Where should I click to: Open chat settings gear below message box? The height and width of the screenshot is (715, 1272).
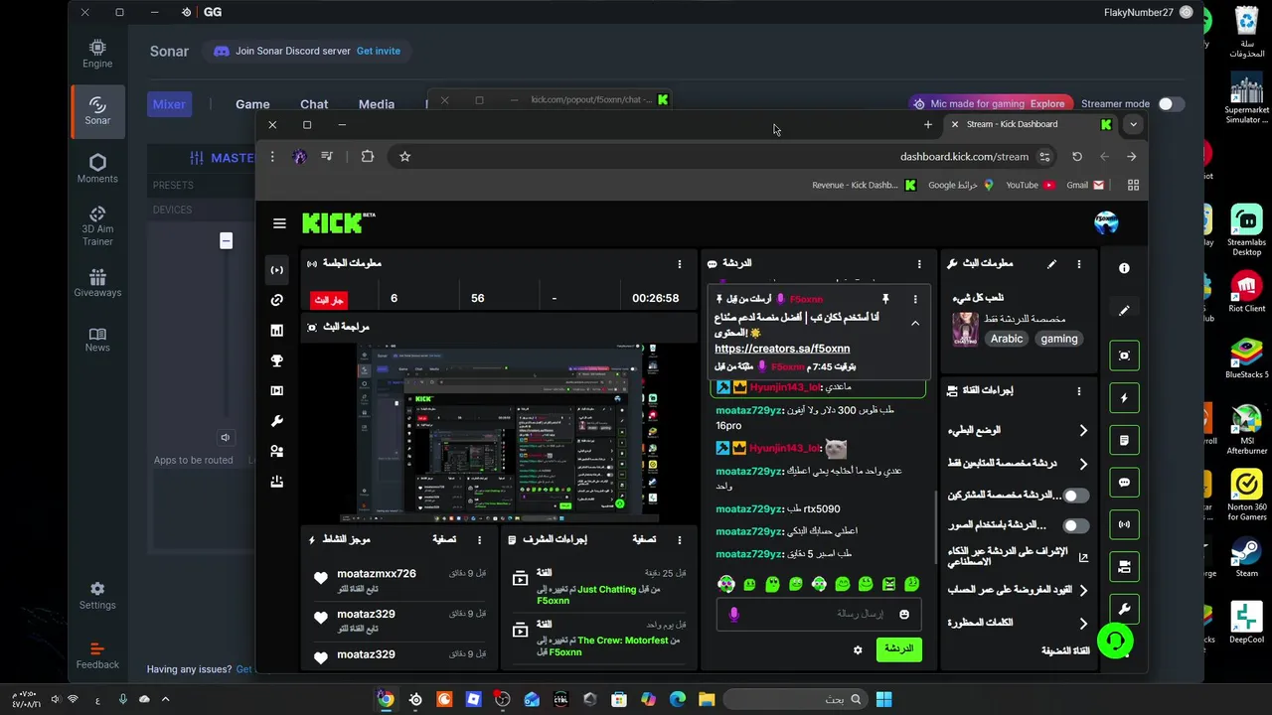pyautogui.click(x=858, y=649)
